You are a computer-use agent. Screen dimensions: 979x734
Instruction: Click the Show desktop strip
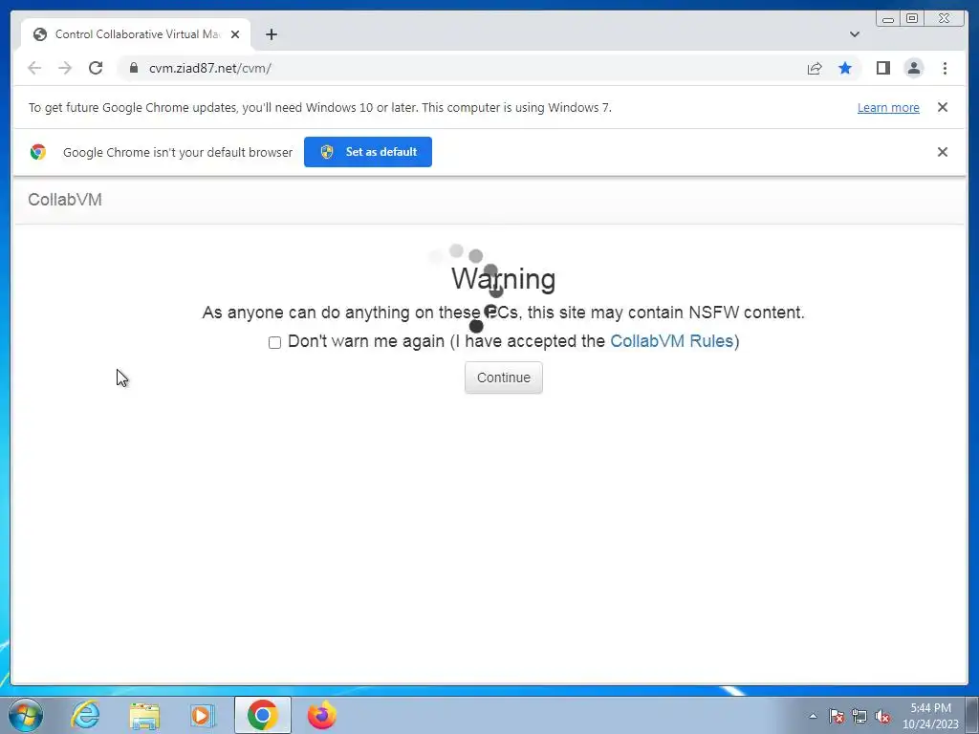(x=972, y=715)
